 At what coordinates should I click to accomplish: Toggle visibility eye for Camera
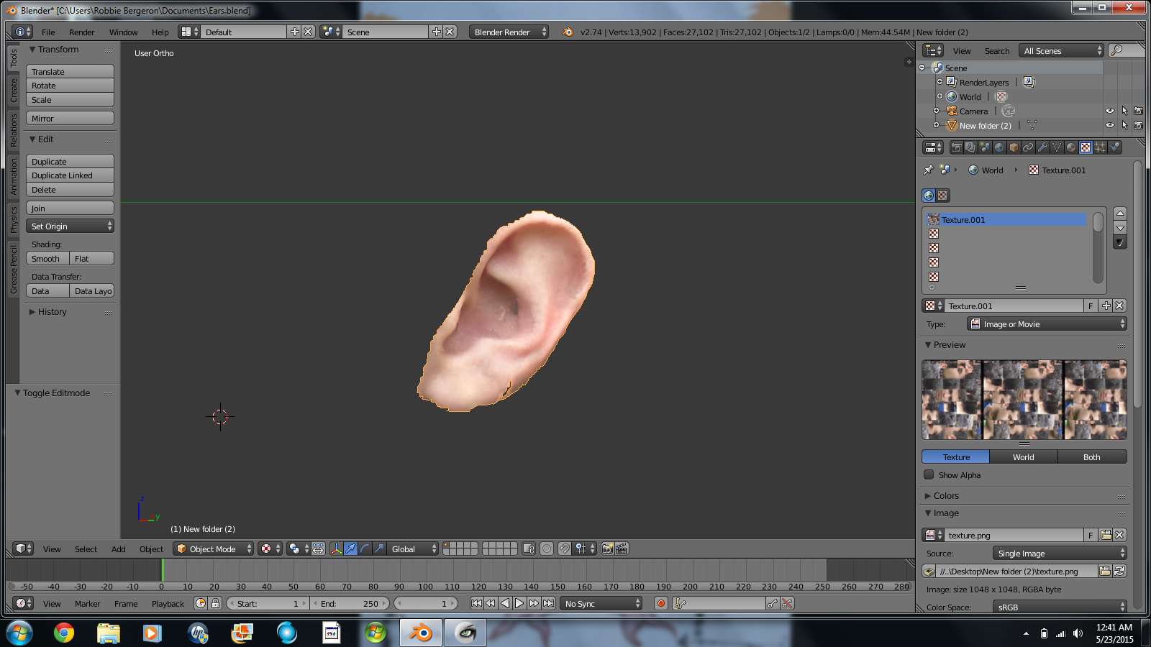1109,111
